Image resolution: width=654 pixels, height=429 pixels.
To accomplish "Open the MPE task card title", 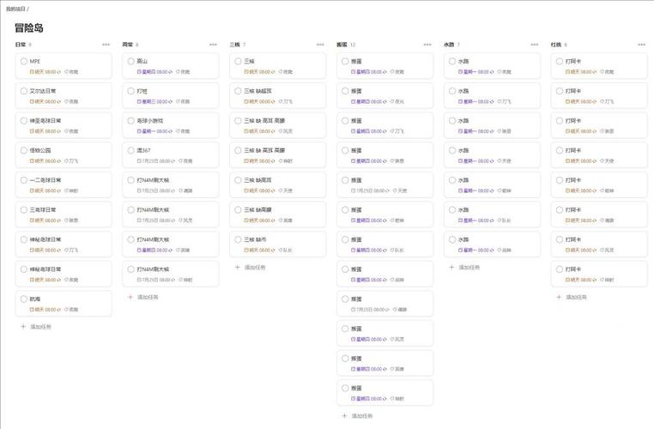I will 35,61.
